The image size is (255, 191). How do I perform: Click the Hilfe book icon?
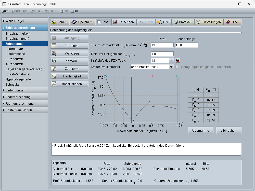pyautogui.click(x=228, y=22)
